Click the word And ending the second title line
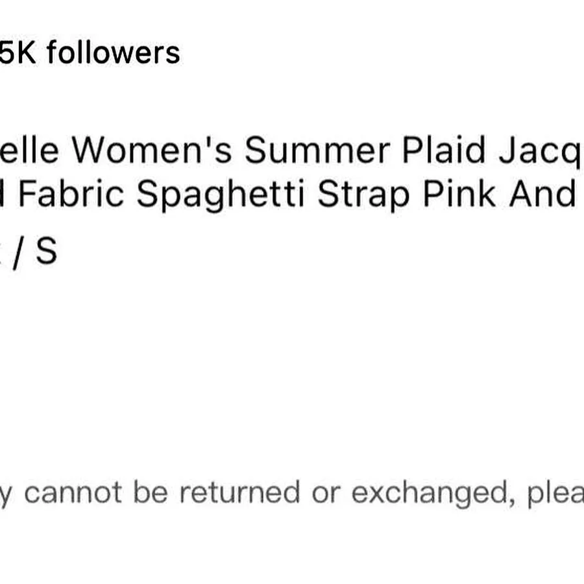Screen dimensions: 584x584 543,193
